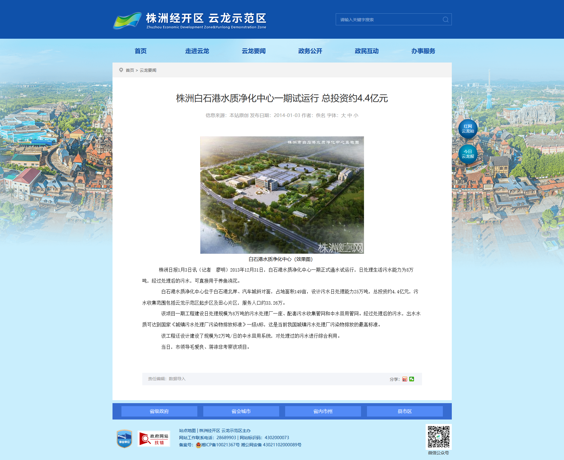
Task: Click the location pin breadcrumb icon
Action: tap(121, 70)
